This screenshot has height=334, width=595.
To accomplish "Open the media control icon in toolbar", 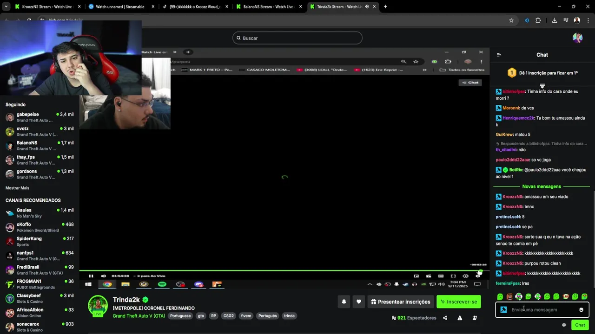I will pos(566,20).
